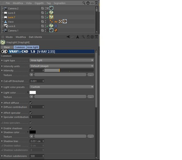Image resolution: width=182 pixels, height=160 pixels.
Task: Open the Intensity texture arrow button
Action: 32,75
